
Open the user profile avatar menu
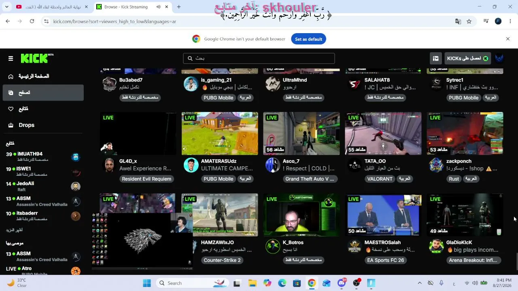coord(499,59)
